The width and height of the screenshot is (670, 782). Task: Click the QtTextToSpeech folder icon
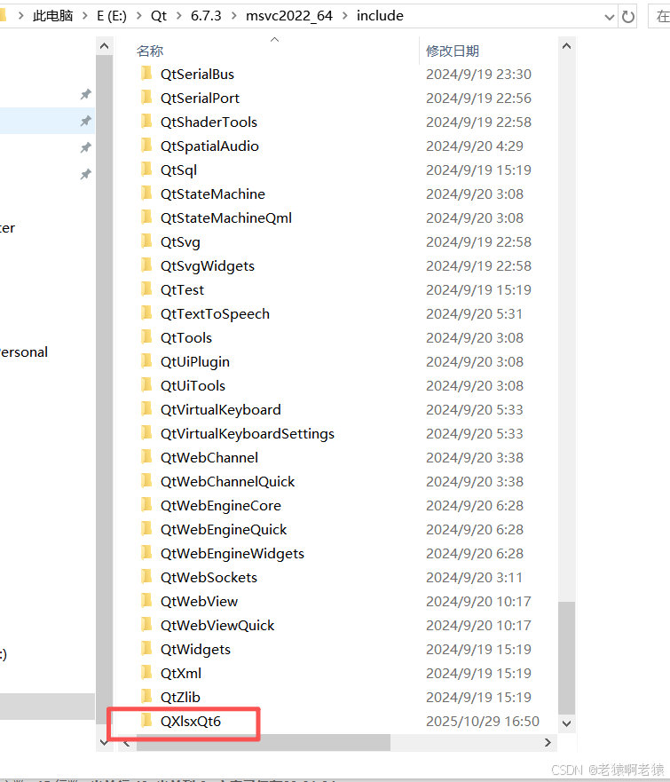click(146, 313)
